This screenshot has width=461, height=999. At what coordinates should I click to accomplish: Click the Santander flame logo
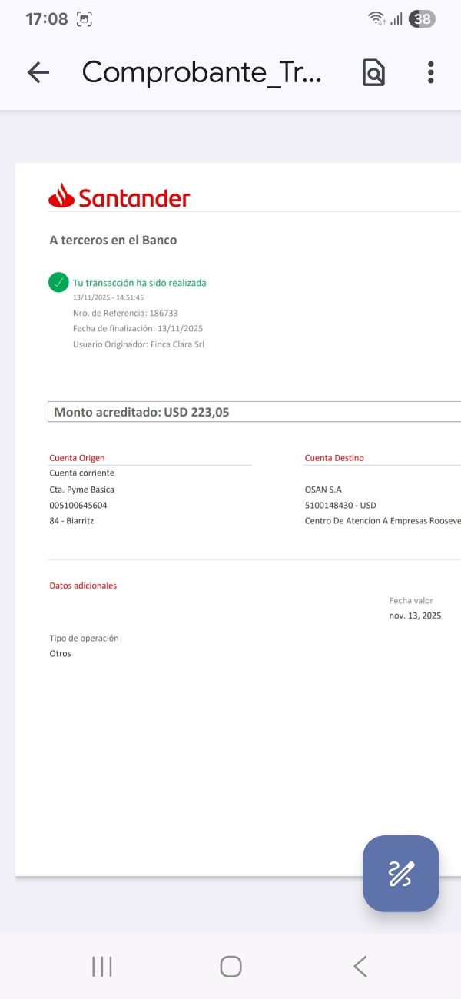point(61,197)
